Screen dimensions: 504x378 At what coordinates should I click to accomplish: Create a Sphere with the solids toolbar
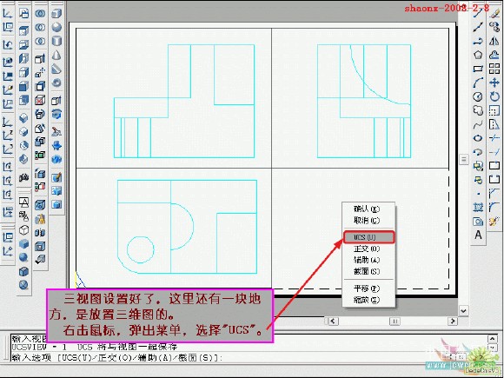click(56, 27)
